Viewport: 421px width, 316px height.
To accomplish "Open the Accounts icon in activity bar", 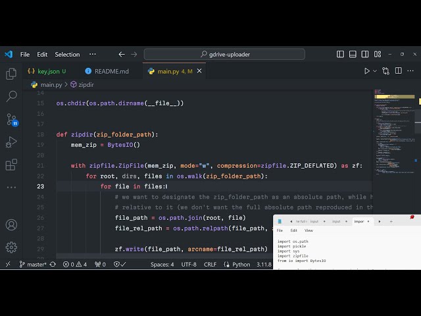I will (11, 224).
